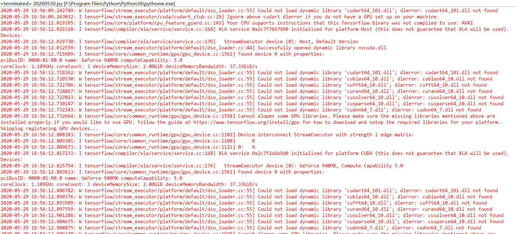Select 'Device interconnect StreamExecutor' edge matrix line
The image size is (516, 234).
207,135
